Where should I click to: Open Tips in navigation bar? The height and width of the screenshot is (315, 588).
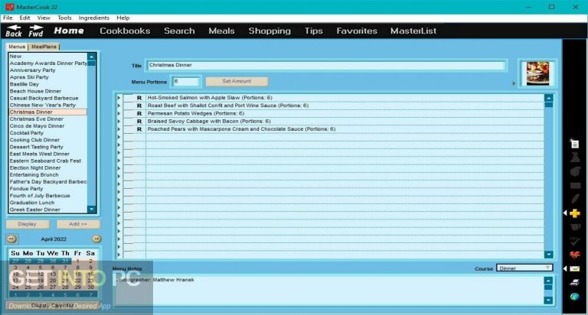coord(313,31)
